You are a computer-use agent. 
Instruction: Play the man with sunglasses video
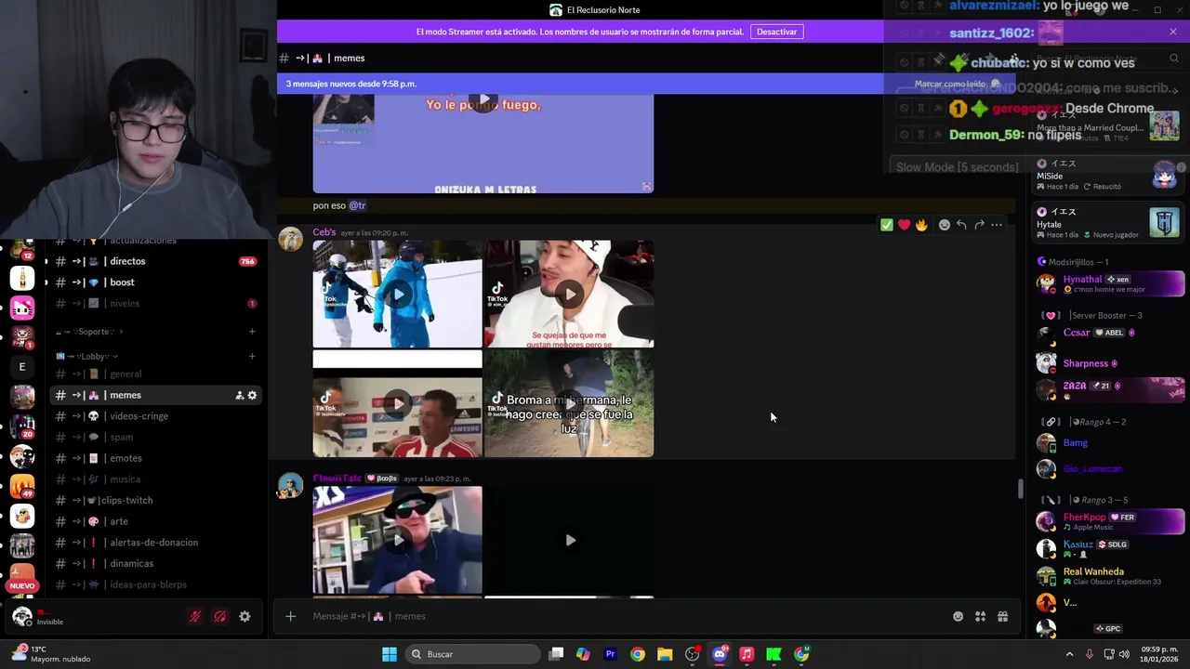[x=398, y=540]
